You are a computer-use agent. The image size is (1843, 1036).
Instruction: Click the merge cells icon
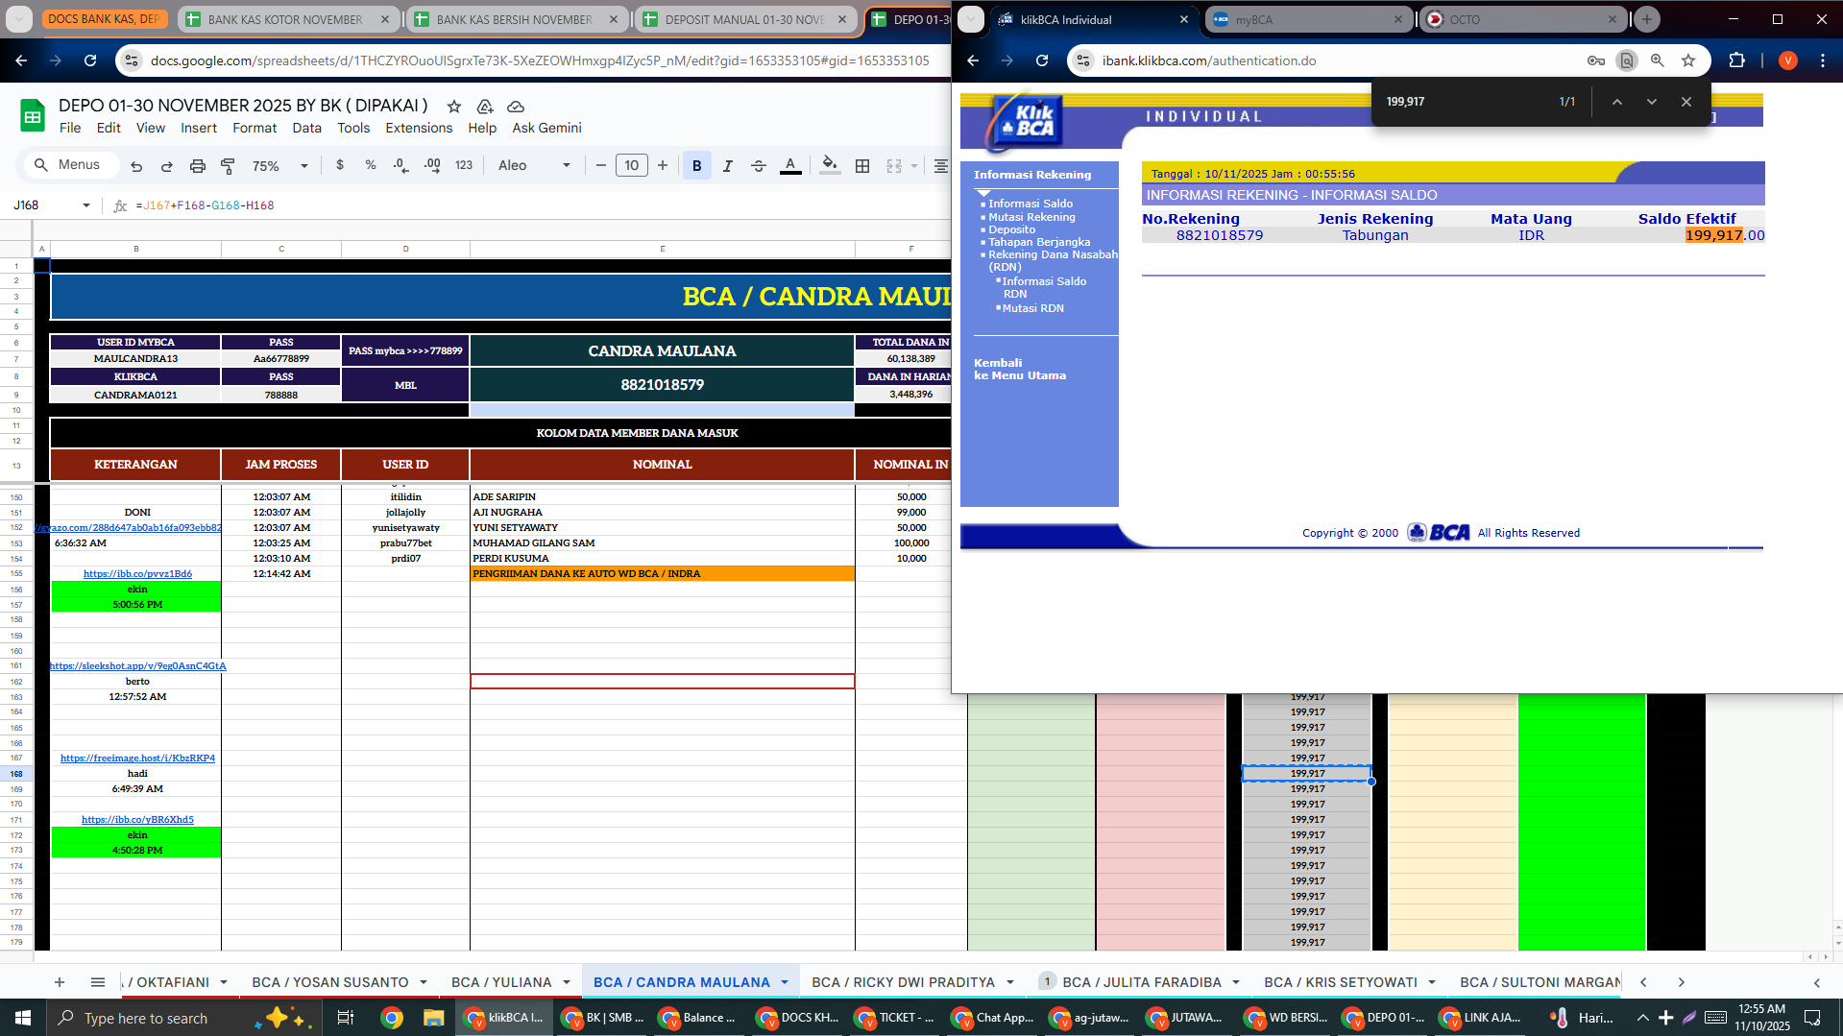[x=894, y=166]
